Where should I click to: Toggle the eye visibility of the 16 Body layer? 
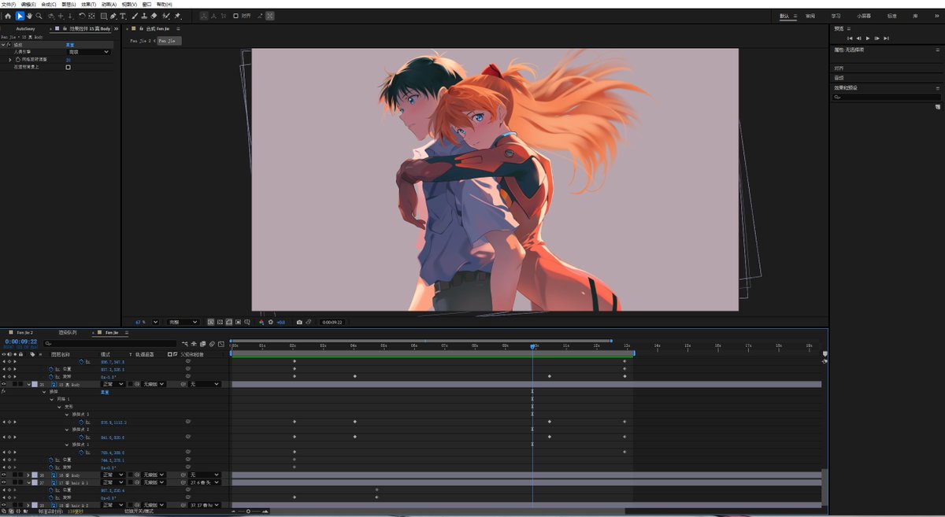[x=4, y=475]
